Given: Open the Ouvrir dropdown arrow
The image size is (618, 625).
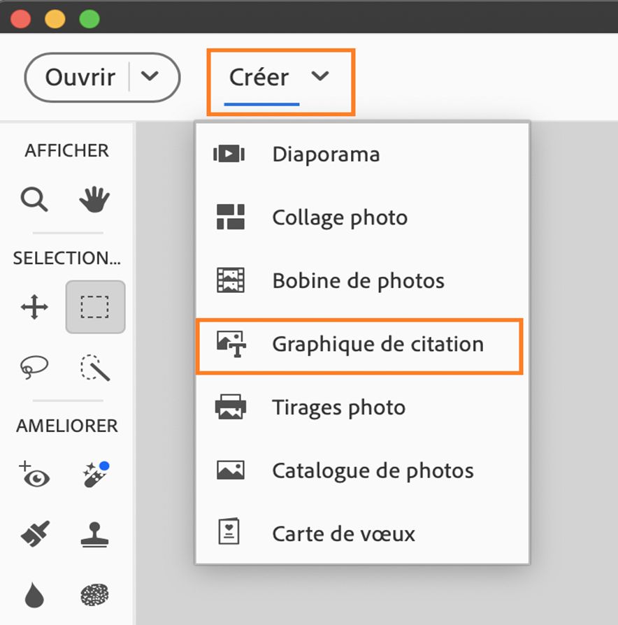Looking at the screenshot, I should 150,77.
